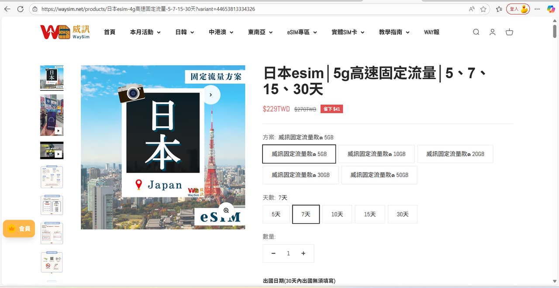Click the product title 日本esim heading
This screenshot has height=288, width=559.
coord(376,81)
